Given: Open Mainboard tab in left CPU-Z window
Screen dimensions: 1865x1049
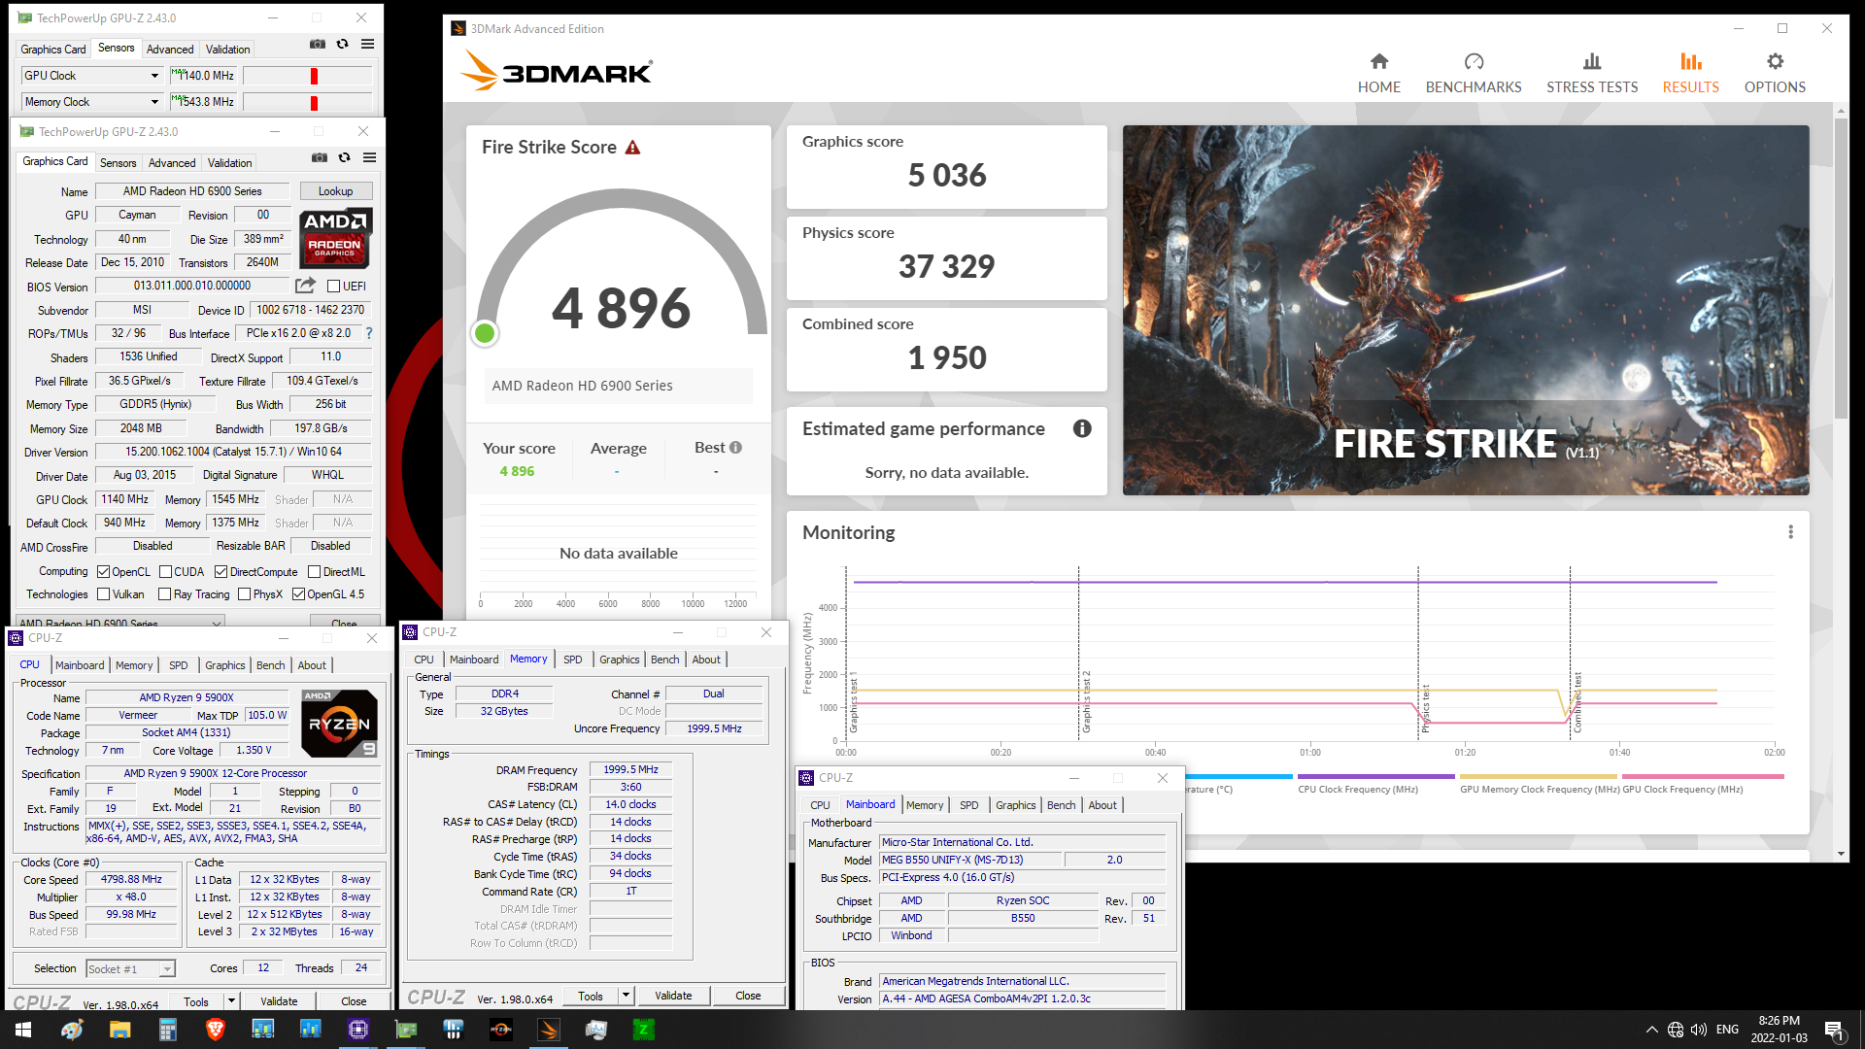Looking at the screenshot, I should [80, 665].
